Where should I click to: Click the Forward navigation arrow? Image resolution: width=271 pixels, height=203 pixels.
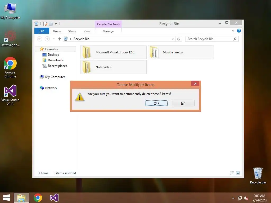pyautogui.click(x=47, y=39)
